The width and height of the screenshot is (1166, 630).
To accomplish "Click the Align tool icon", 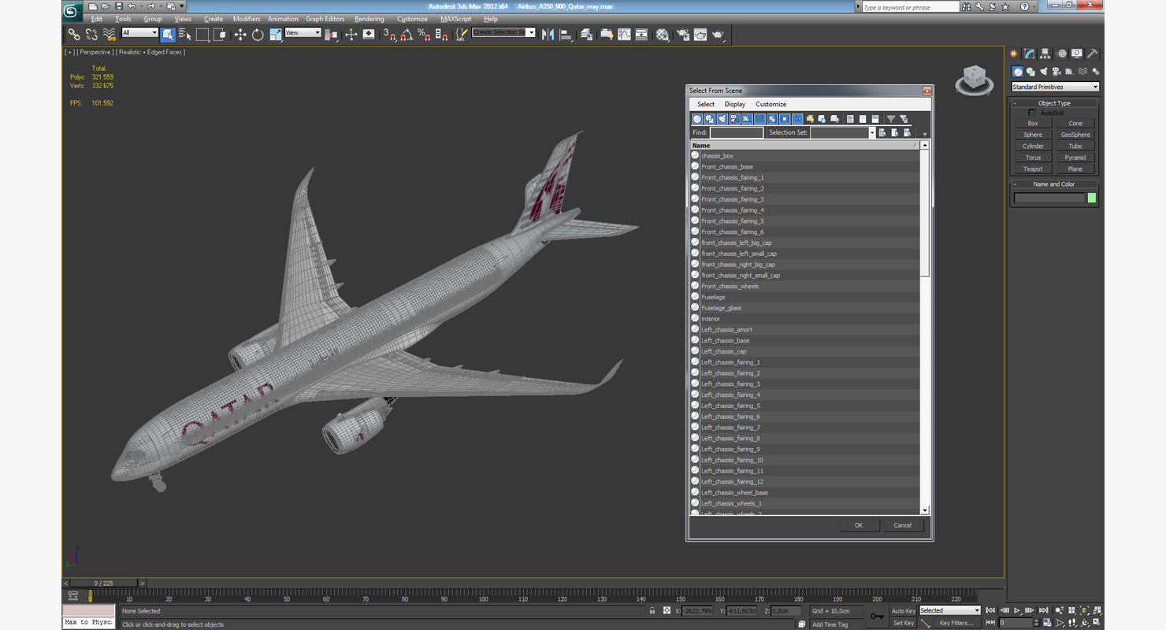I will [x=566, y=35].
